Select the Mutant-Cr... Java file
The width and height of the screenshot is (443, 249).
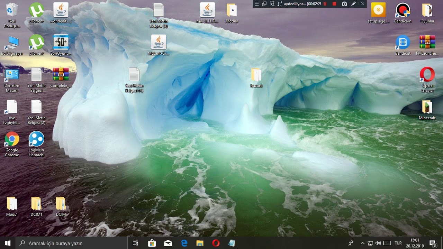point(159,43)
